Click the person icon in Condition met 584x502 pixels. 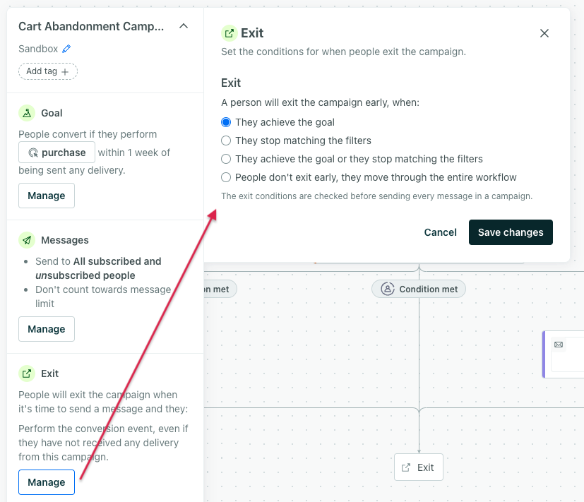[387, 289]
